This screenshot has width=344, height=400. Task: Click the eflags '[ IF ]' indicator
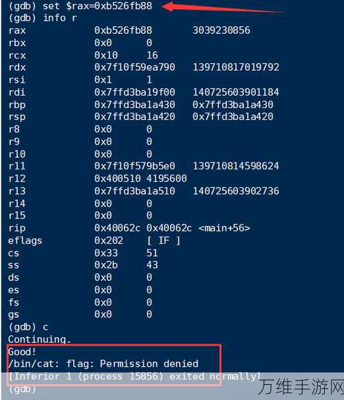[x=164, y=240]
